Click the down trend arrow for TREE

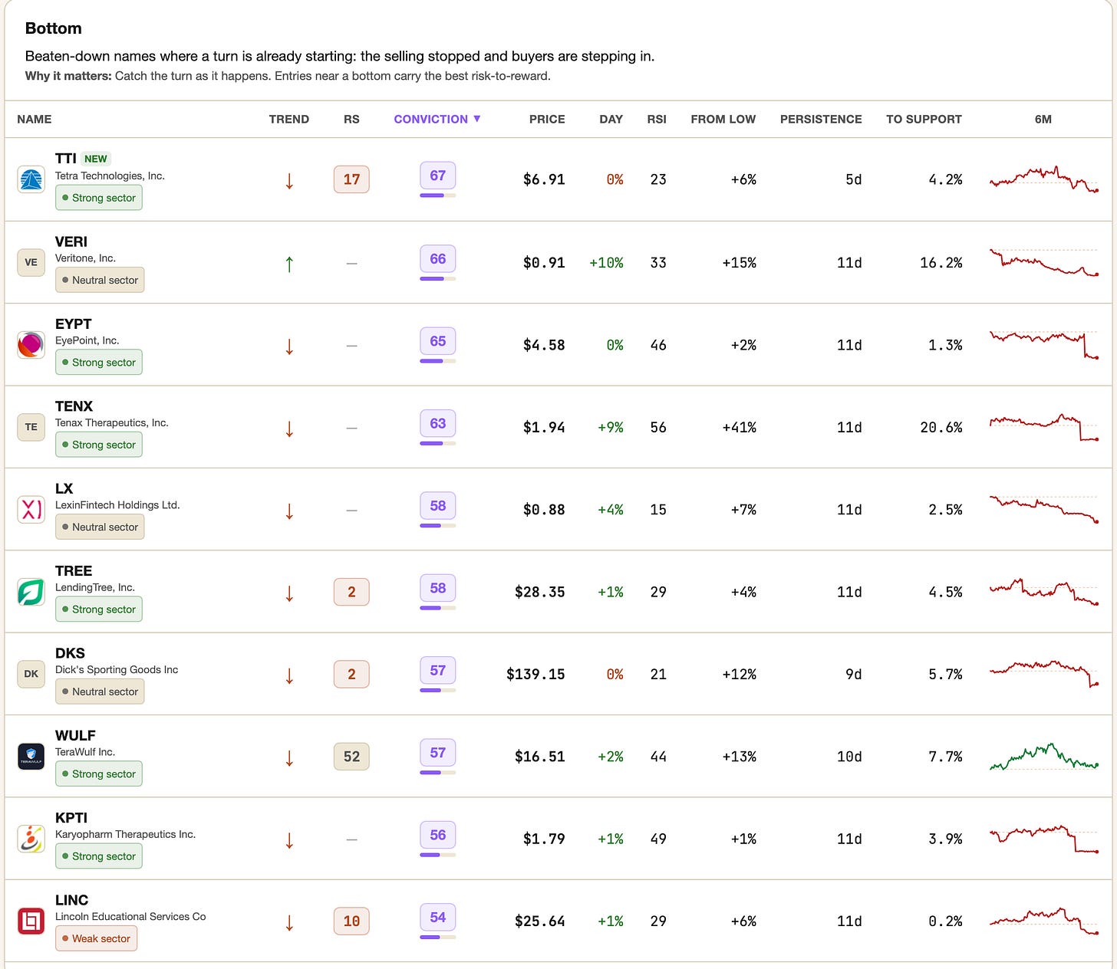(x=289, y=593)
